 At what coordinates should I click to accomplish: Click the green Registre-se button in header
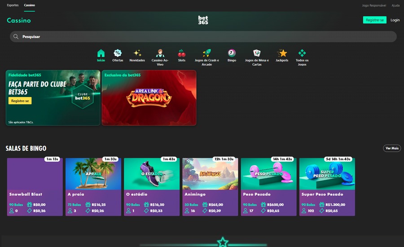[375, 20]
